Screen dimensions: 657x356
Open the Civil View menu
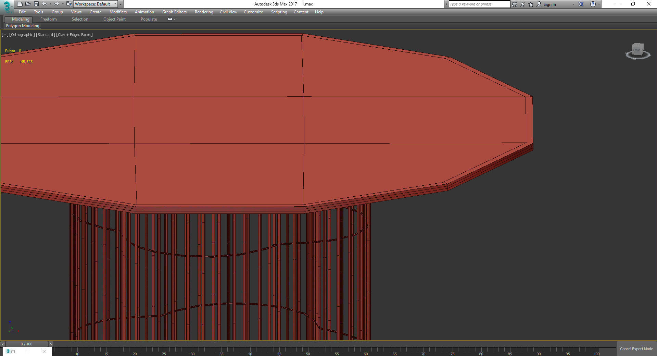click(x=228, y=12)
